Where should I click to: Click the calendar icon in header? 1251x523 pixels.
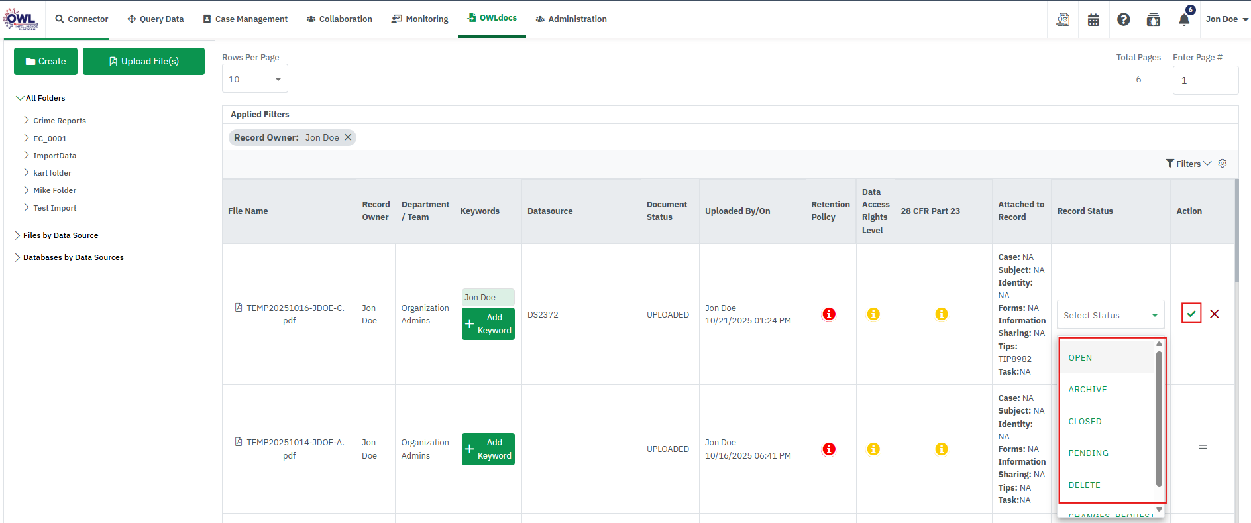(x=1093, y=20)
